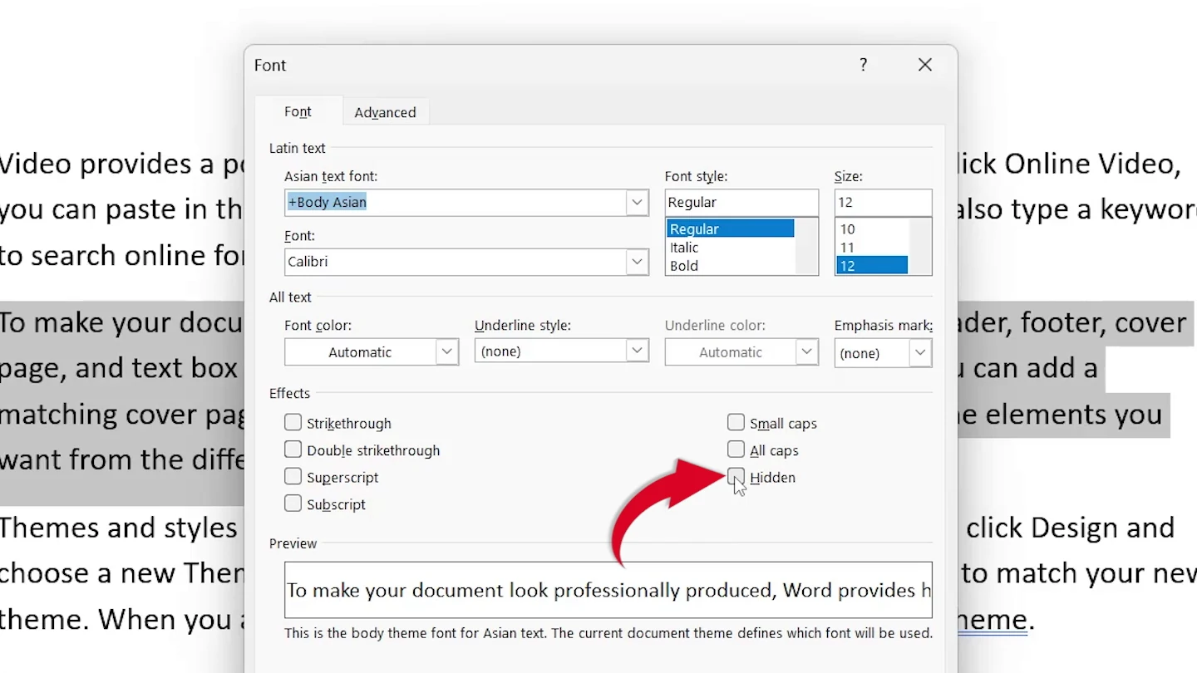Open the Font color dropdown
This screenshot has width=1197, height=673.
446,351
